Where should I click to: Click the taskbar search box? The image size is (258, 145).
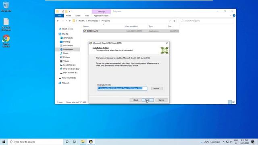tap(35, 142)
